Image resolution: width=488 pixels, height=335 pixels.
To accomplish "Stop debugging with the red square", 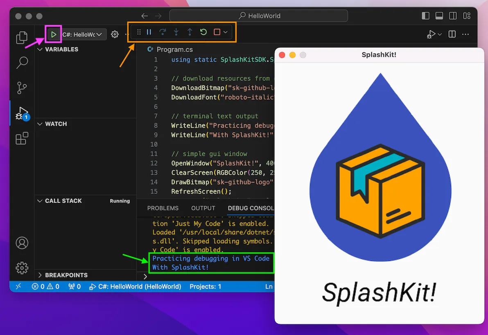I will click(x=217, y=32).
